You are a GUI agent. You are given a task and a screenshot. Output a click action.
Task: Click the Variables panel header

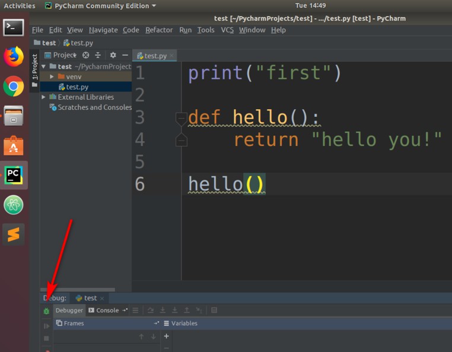click(180, 323)
